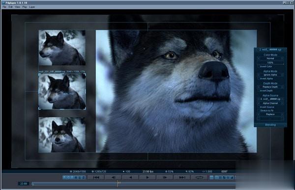Select the middle highlighted wolf thumbnail
Viewport: 295px width, 190px height.
(62, 91)
